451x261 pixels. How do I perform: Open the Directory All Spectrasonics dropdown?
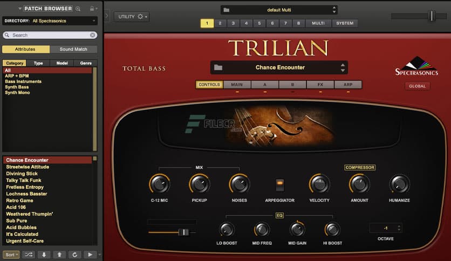coord(50,20)
